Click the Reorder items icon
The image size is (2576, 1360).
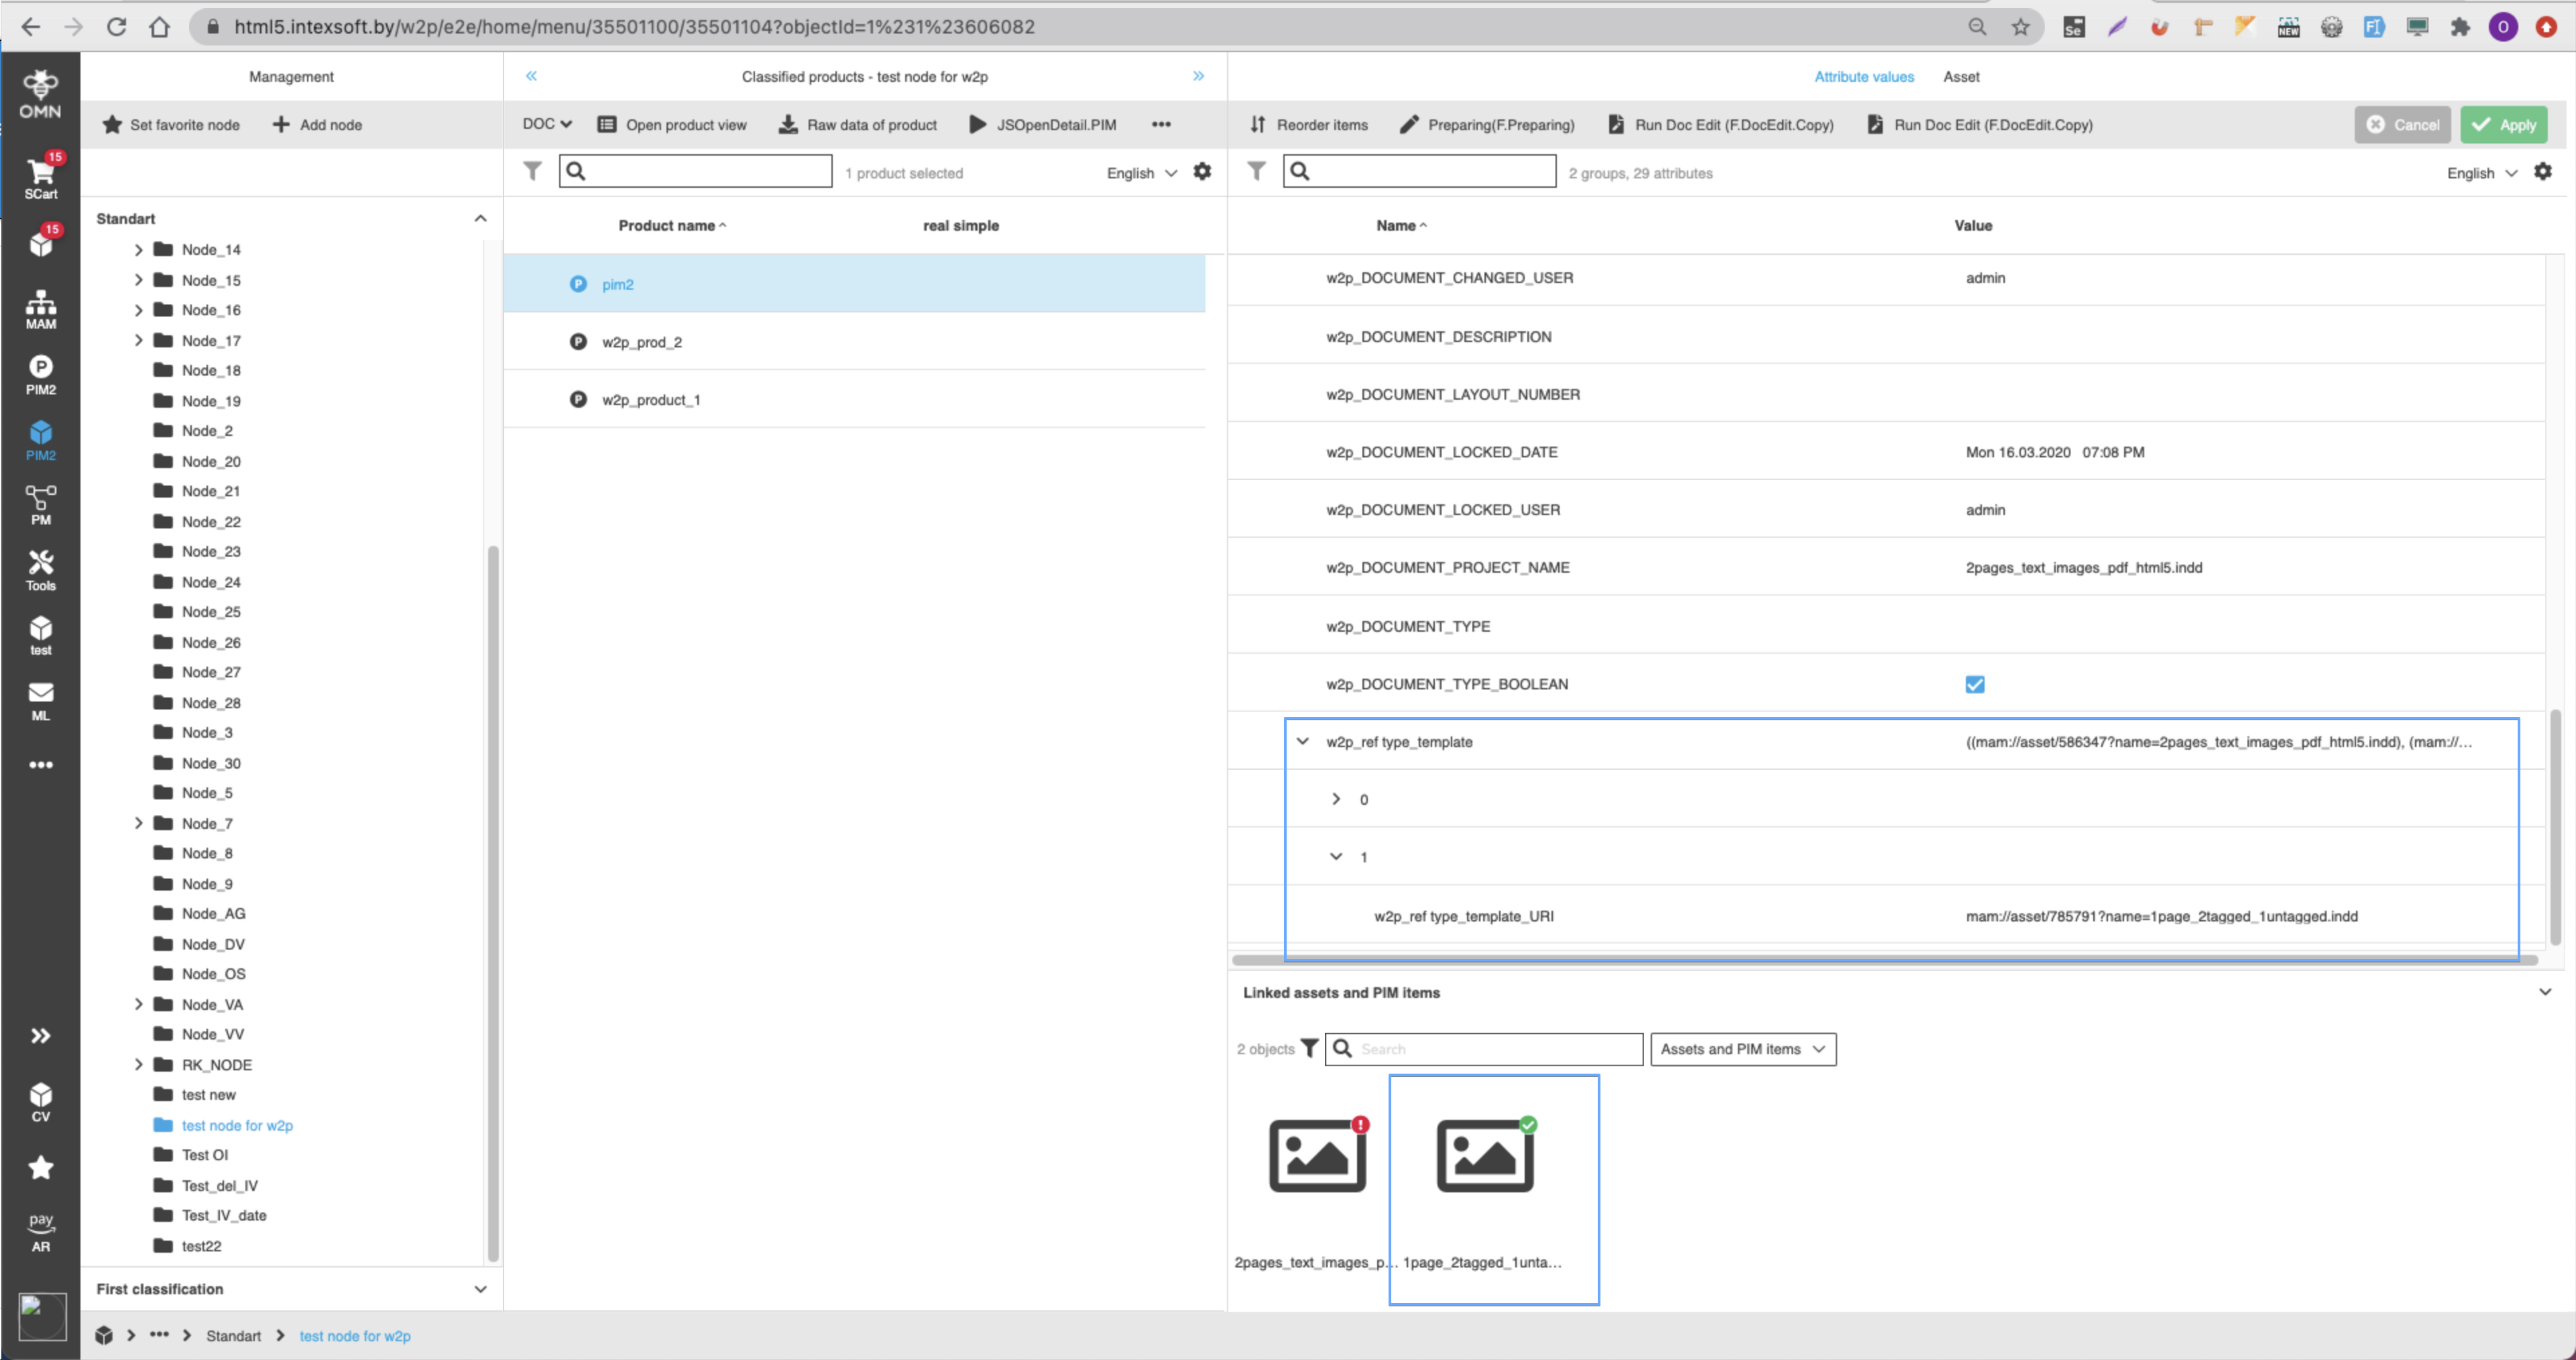tap(1257, 124)
